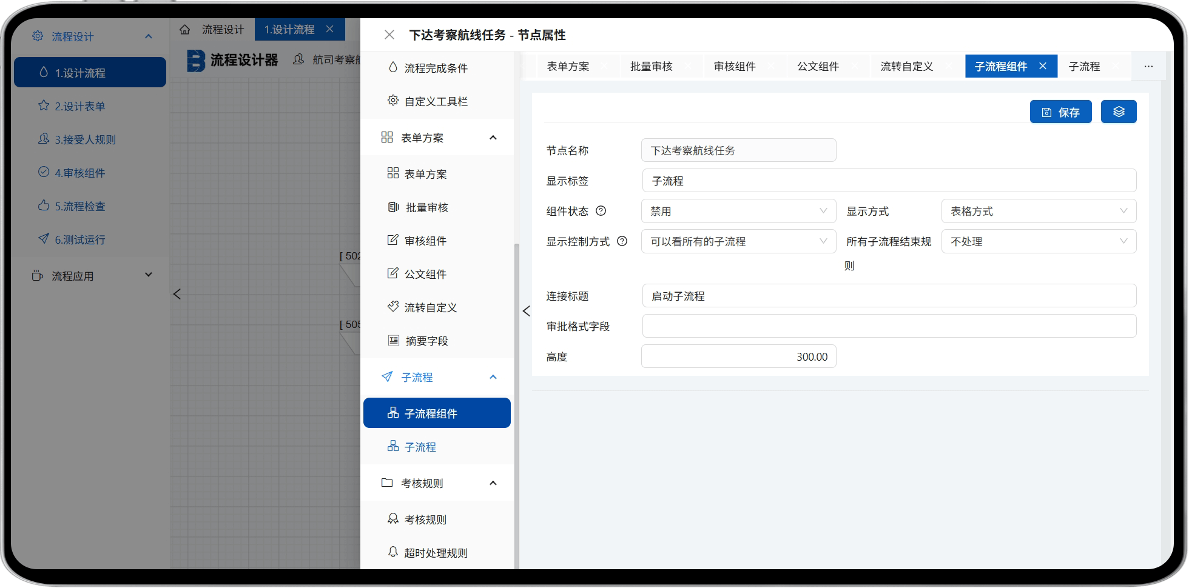
Task: Open 自定义工具栏 in node menu
Action: (x=437, y=101)
